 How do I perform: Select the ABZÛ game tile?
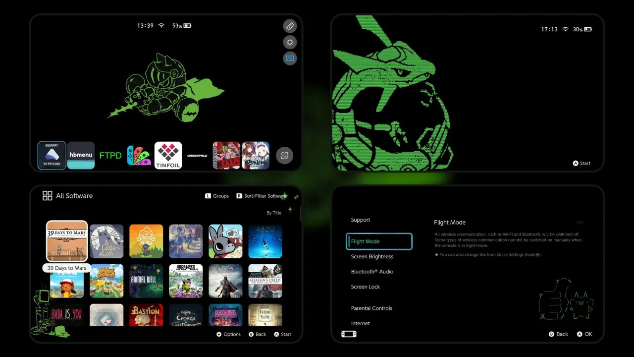(265, 241)
